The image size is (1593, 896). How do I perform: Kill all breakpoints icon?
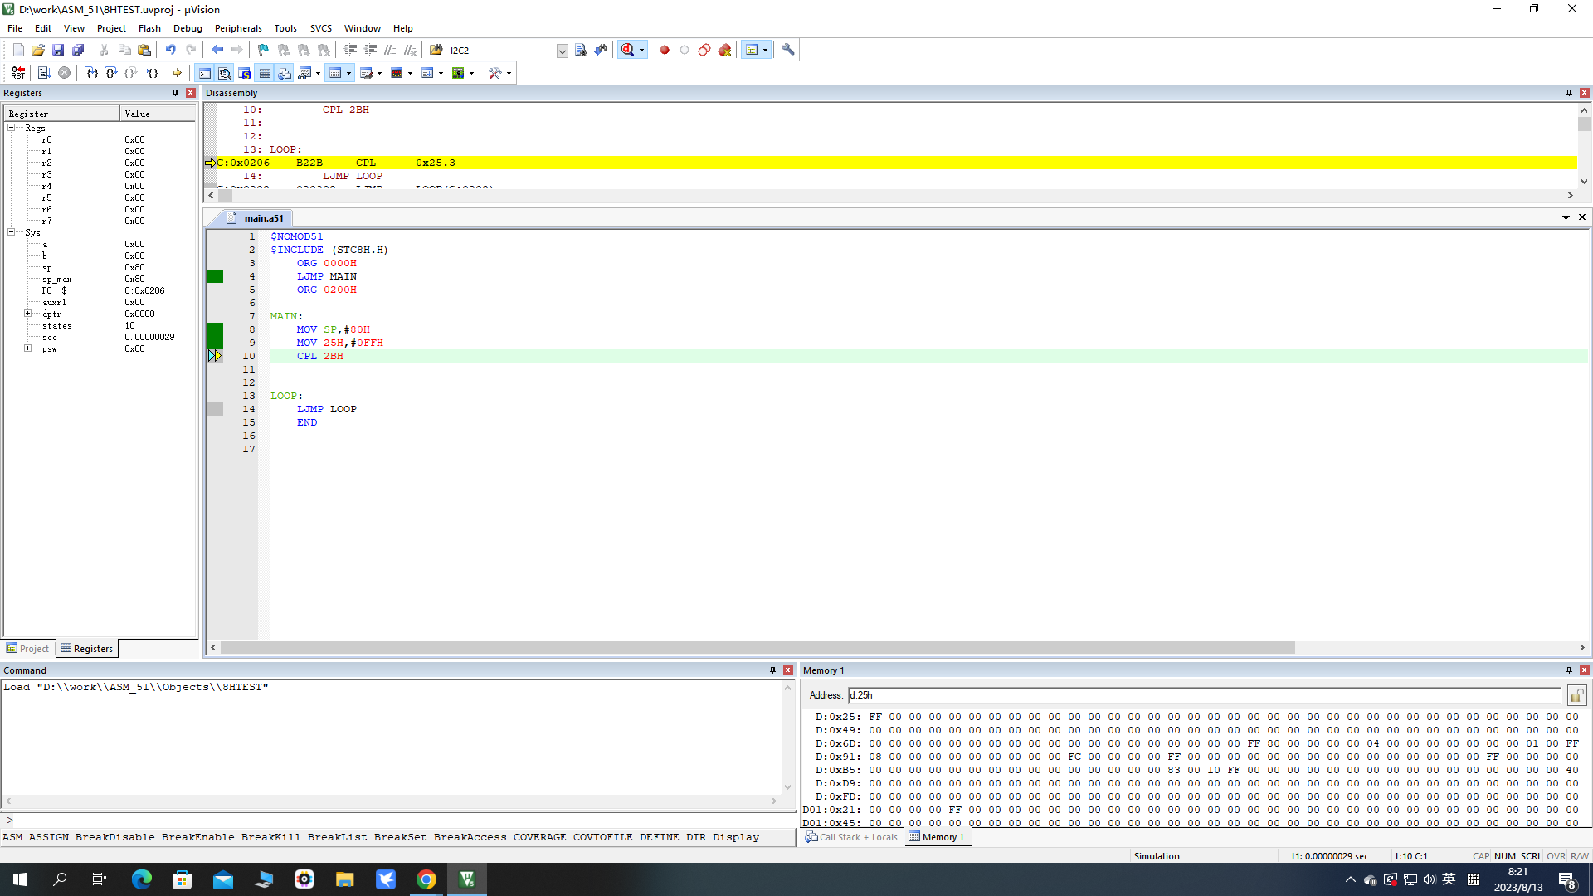click(724, 50)
